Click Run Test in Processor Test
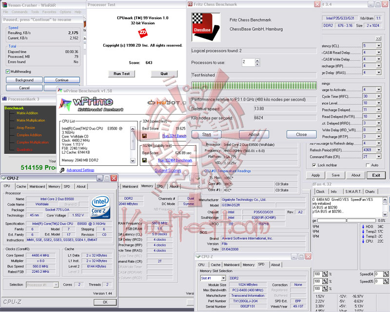 pos(121,74)
